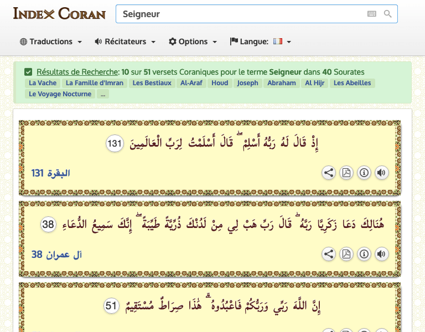Image resolution: width=425 pixels, height=332 pixels.
Task: Play audio for verse Al-Baqara 131
Action: pyautogui.click(x=381, y=173)
